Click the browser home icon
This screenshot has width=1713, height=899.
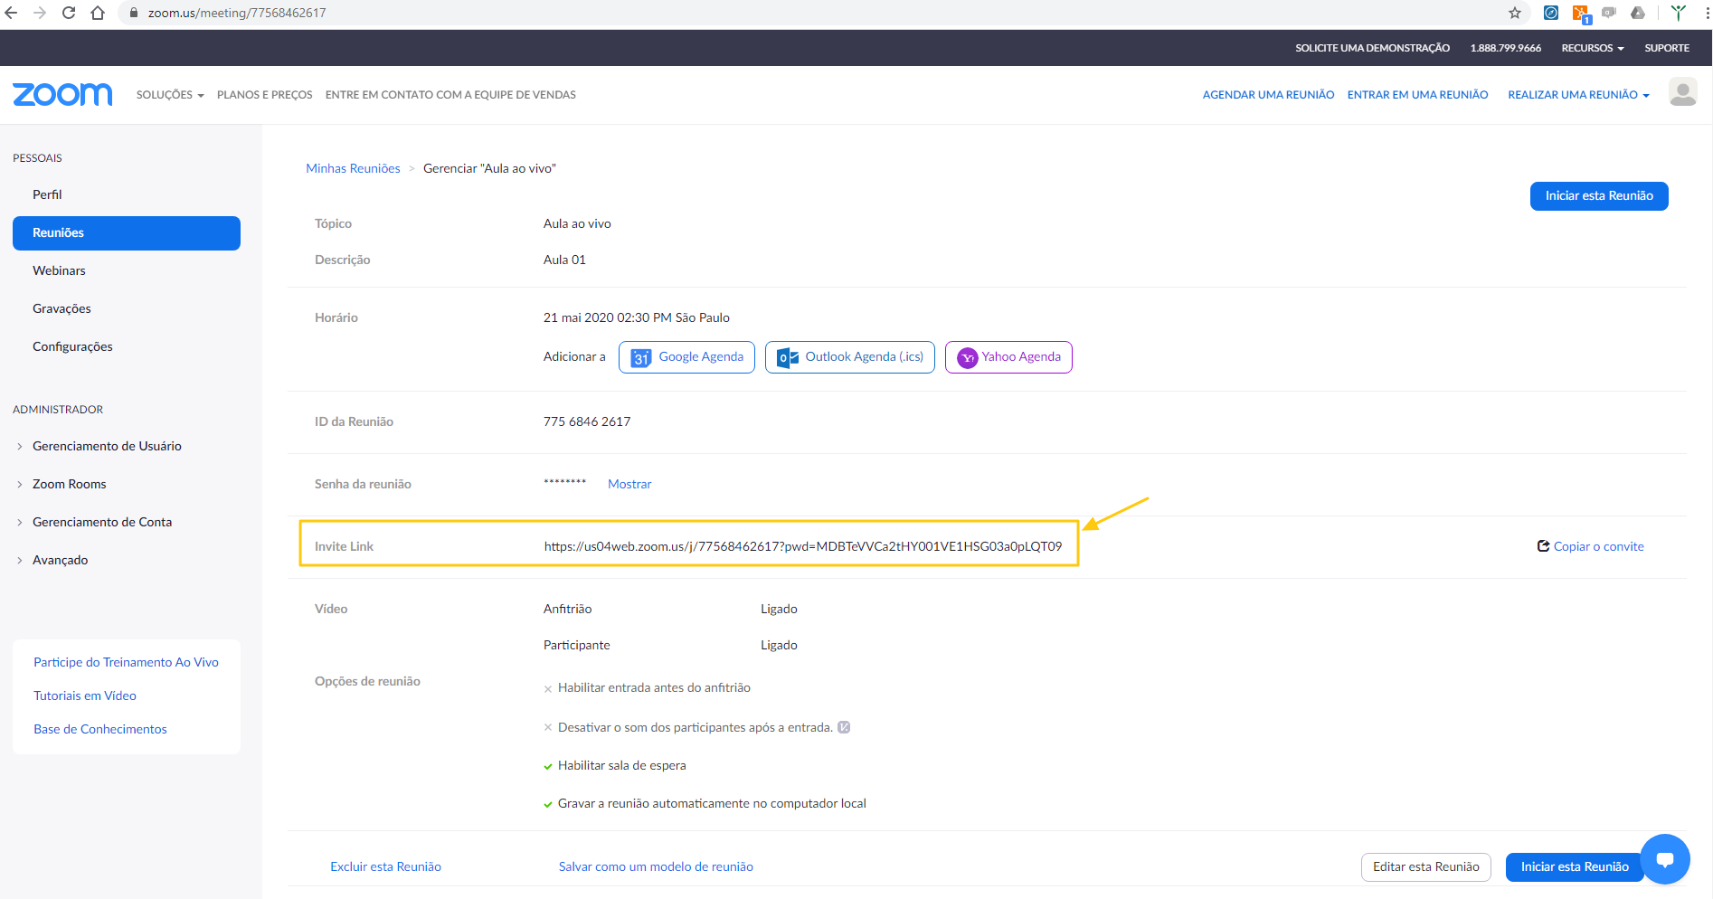(x=98, y=13)
